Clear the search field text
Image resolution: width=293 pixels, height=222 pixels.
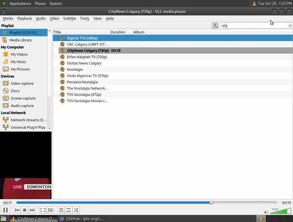[x=290, y=25]
